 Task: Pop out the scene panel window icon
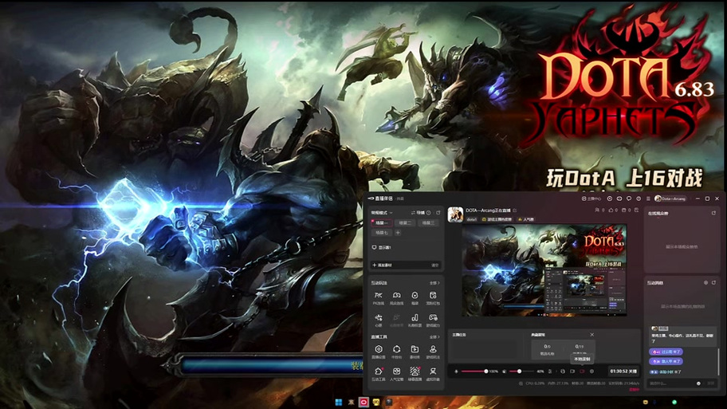(x=438, y=213)
